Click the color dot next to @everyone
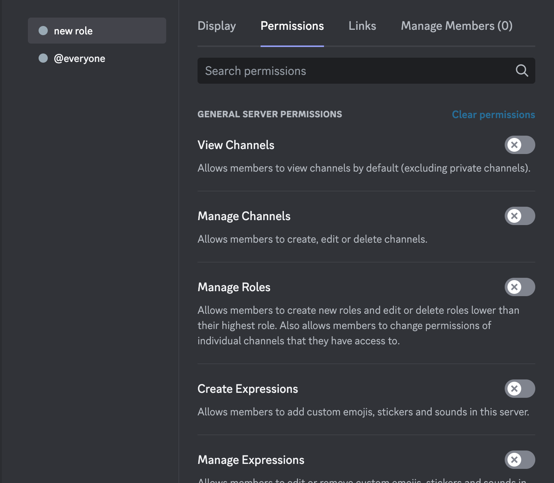The width and height of the screenshot is (554, 483). point(43,58)
